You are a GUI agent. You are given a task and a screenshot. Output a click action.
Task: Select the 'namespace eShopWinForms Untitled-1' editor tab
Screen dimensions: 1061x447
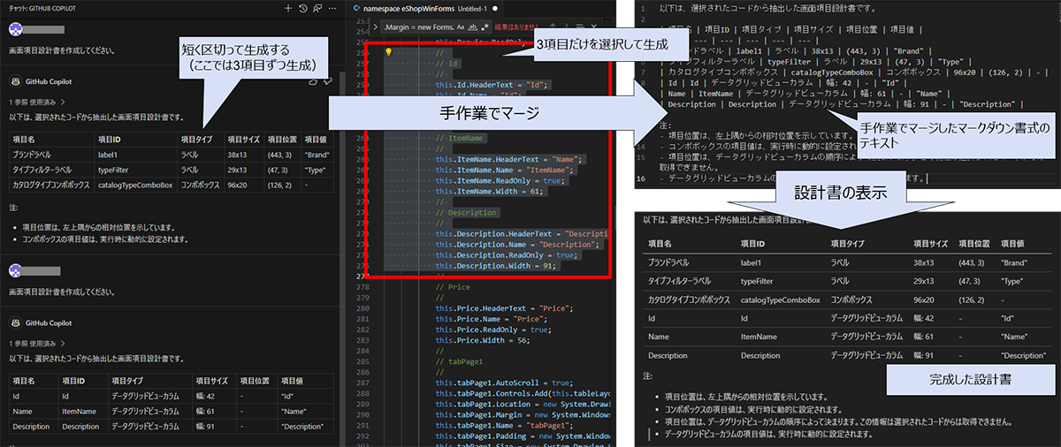(426, 7)
